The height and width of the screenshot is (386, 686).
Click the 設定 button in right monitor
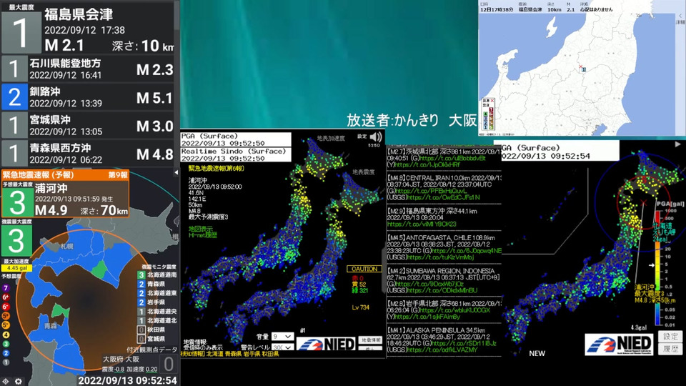coord(670,336)
